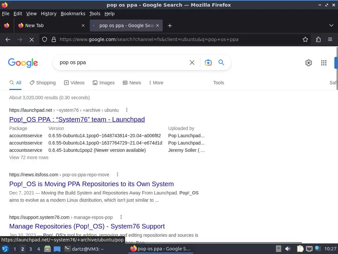Open the tracking protection shield icon
The height and width of the screenshot is (254, 338).
coord(45,40)
